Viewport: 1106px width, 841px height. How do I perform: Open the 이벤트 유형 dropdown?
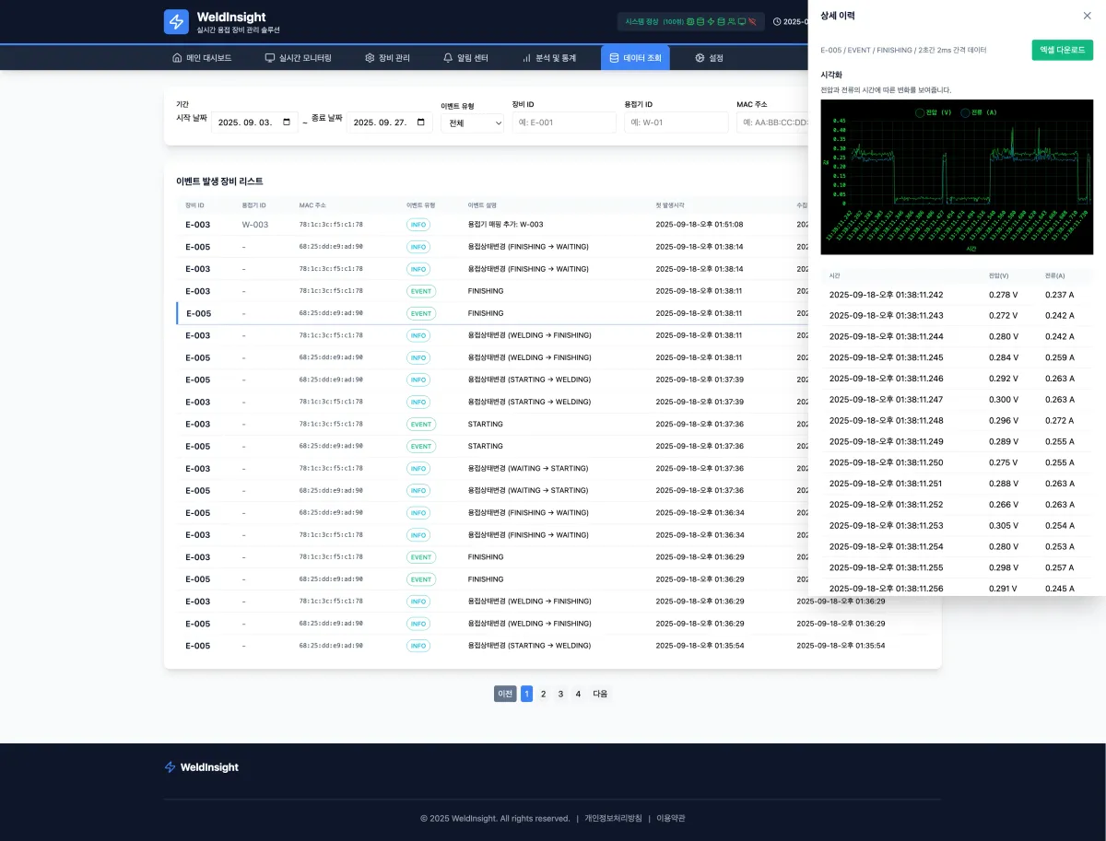(472, 123)
